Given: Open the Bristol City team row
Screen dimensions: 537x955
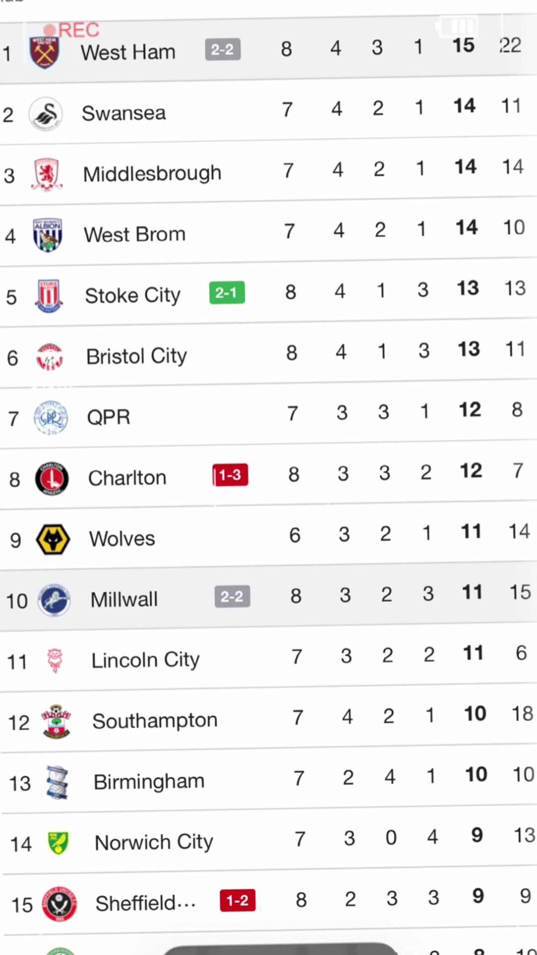Looking at the screenshot, I should coord(268,354).
